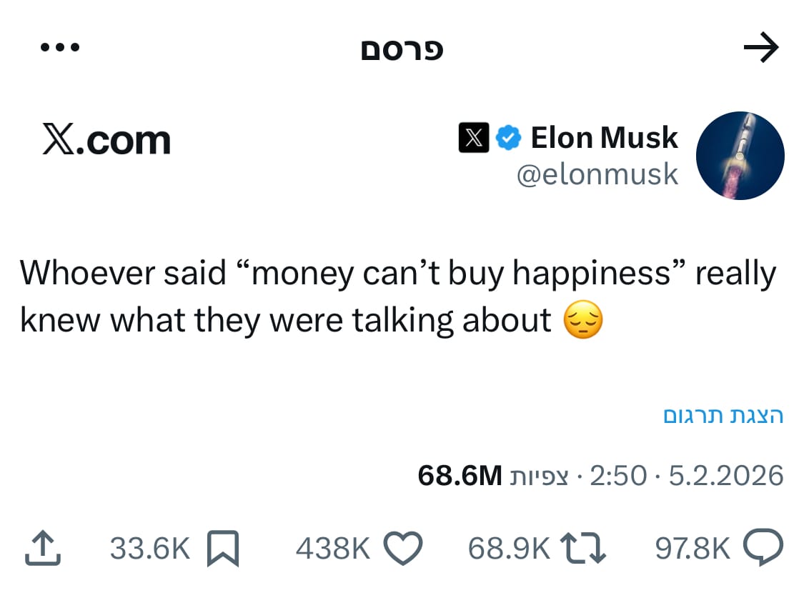Like the post with the heart icon
This screenshot has width=804, height=613.
(404, 549)
